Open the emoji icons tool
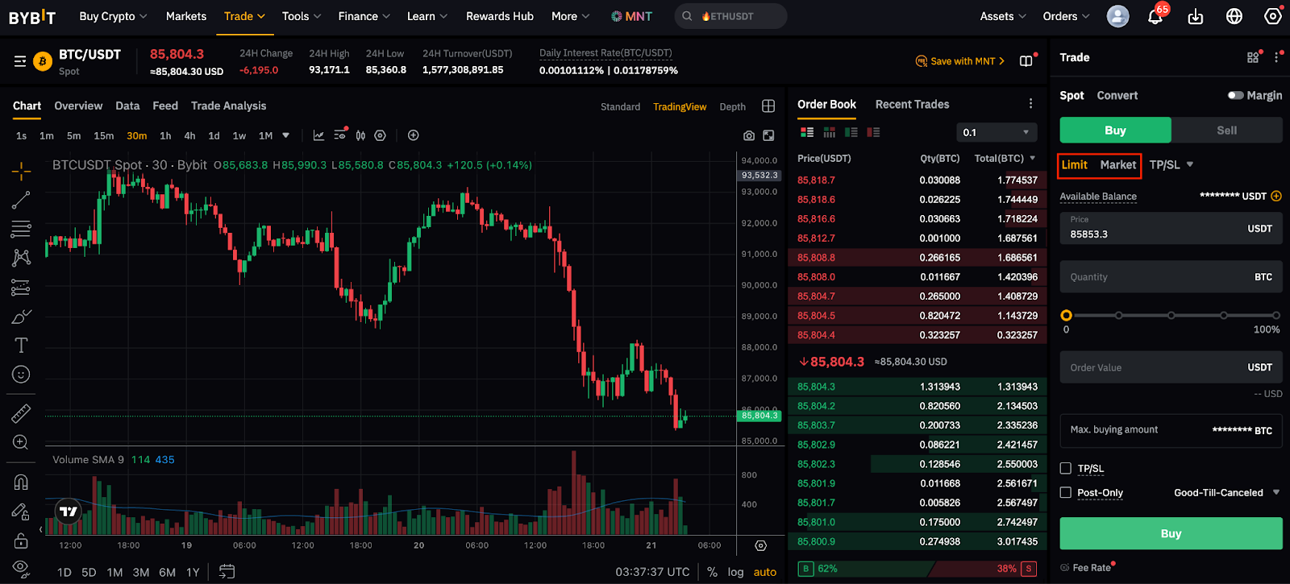1290x584 pixels. (x=21, y=375)
